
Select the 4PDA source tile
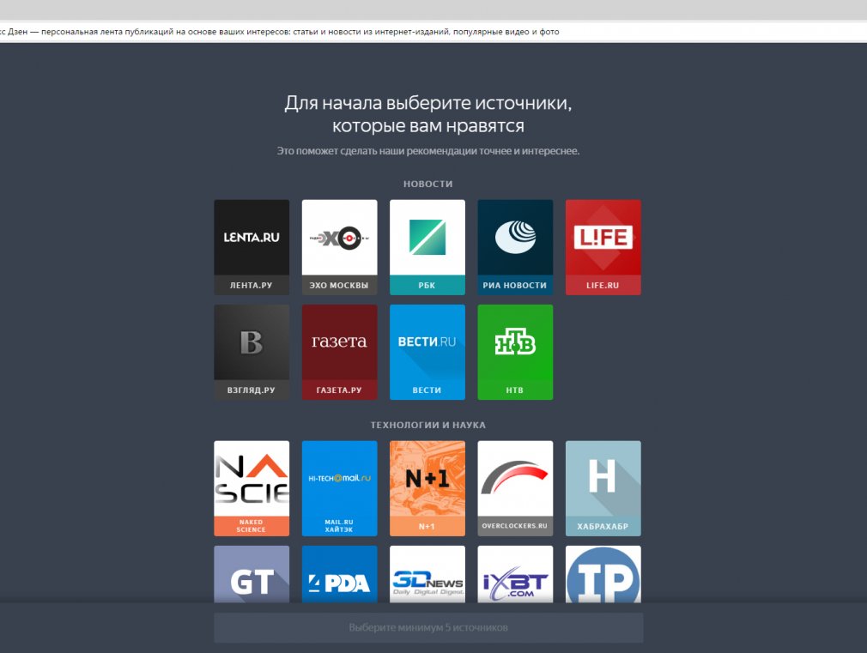point(339,574)
